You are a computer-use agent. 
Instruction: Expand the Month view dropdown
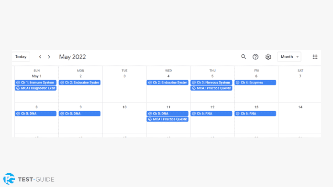289,57
